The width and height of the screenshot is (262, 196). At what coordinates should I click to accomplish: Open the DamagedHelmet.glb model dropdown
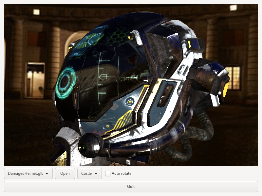[28, 173]
